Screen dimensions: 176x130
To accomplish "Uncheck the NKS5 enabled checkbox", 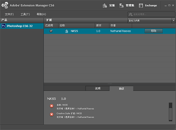I will [x=51, y=31].
